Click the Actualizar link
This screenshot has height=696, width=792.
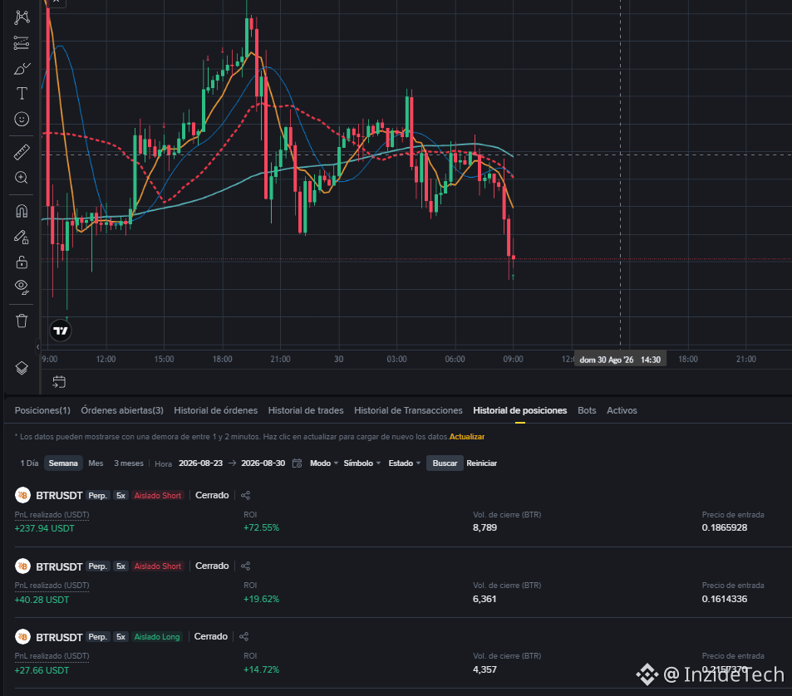(x=467, y=437)
